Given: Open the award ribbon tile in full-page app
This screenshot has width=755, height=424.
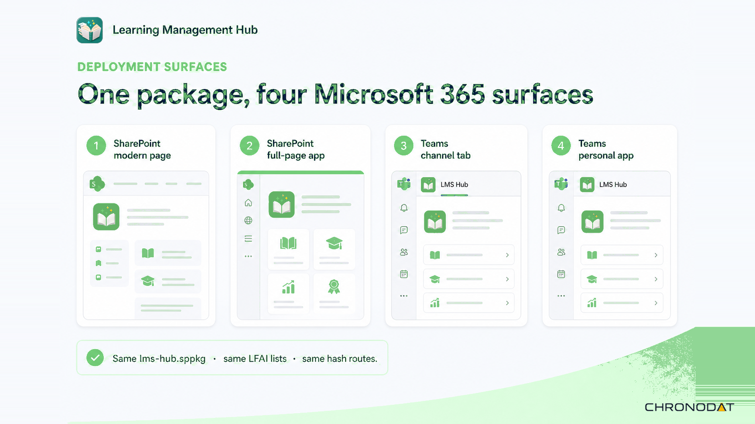Looking at the screenshot, I should (x=334, y=293).
